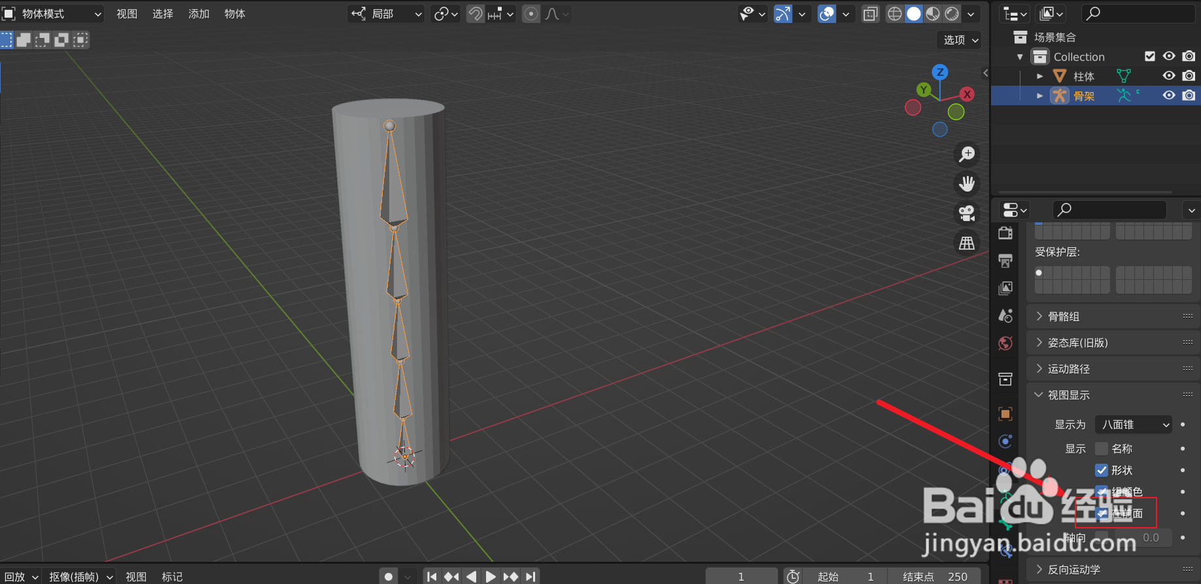Click the 结束点 end frame field

pos(934,576)
